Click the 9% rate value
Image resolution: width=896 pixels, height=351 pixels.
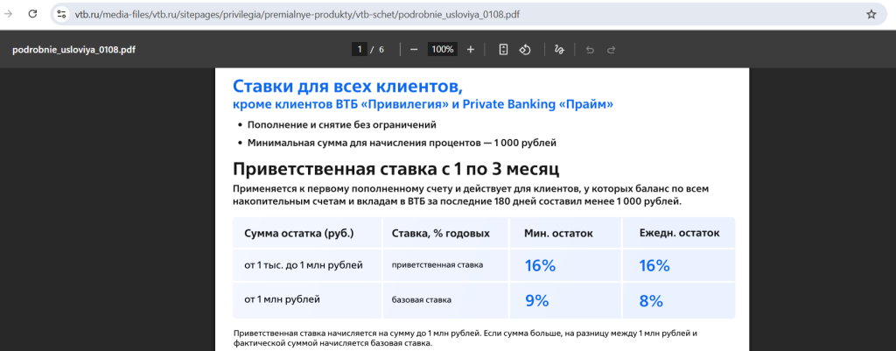(537, 301)
